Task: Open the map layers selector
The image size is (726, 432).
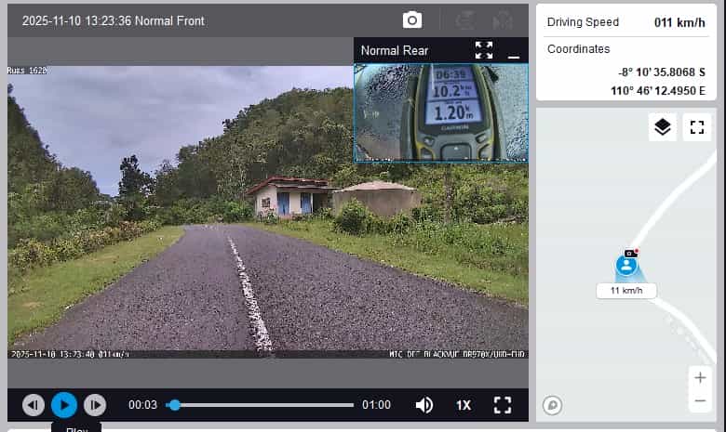Action: point(662,127)
